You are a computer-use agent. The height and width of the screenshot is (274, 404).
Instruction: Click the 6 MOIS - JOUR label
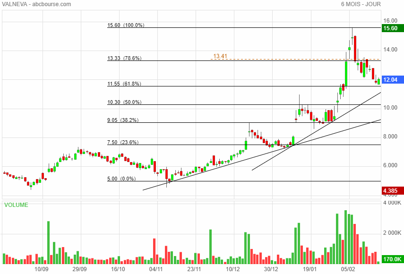coord(361,4)
